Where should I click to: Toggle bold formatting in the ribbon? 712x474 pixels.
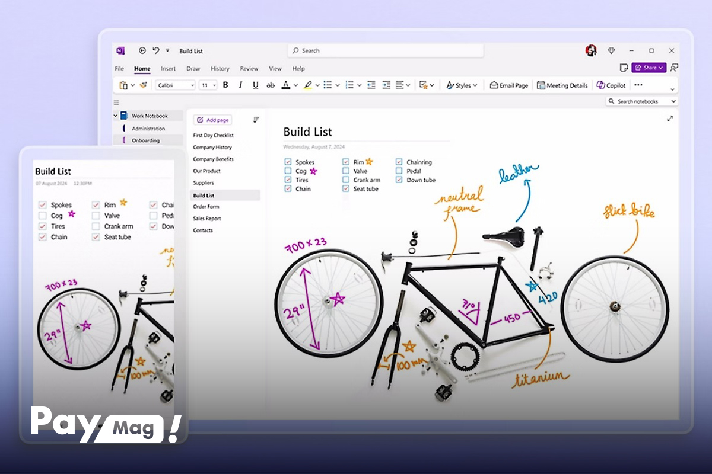tap(225, 85)
